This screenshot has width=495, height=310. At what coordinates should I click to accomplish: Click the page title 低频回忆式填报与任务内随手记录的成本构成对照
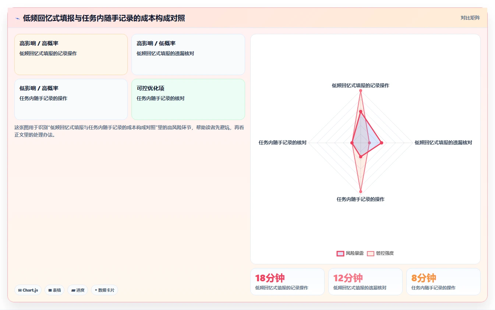click(104, 18)
